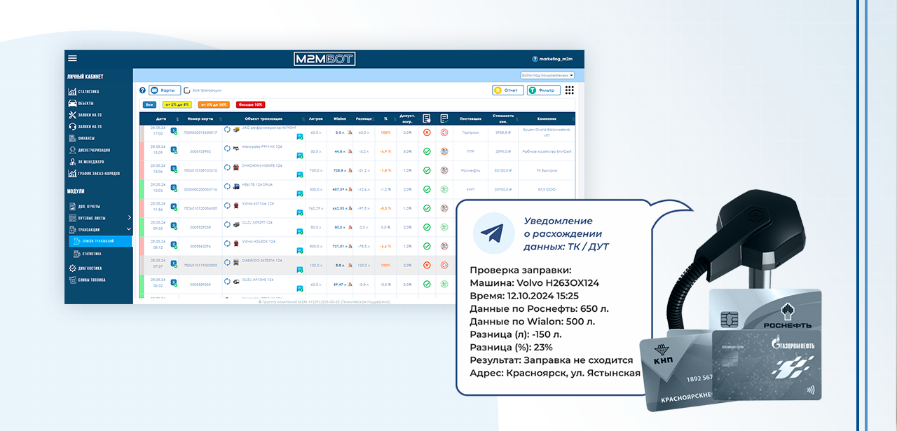Screen dimensions: 897x431
Task: Click the refresh icon in the SHACMAN H354TB row
Action: (x=227, y=167)
